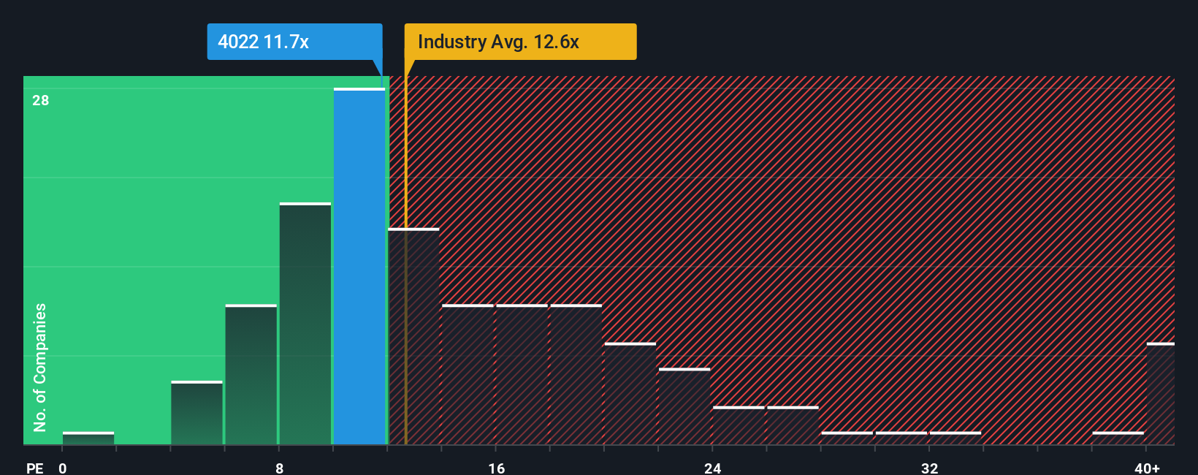
Task: Click the 40+ bar at right edge
Action: click(x=1160, y=394)
